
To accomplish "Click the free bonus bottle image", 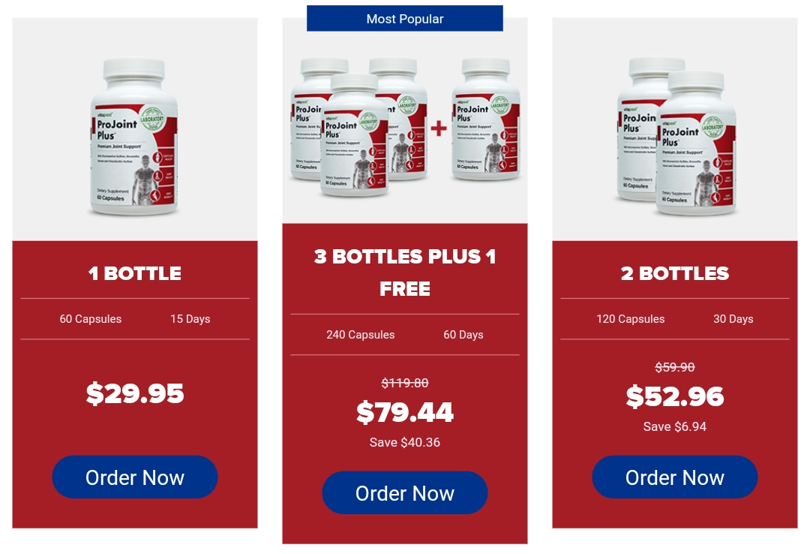I will point(485,119).
